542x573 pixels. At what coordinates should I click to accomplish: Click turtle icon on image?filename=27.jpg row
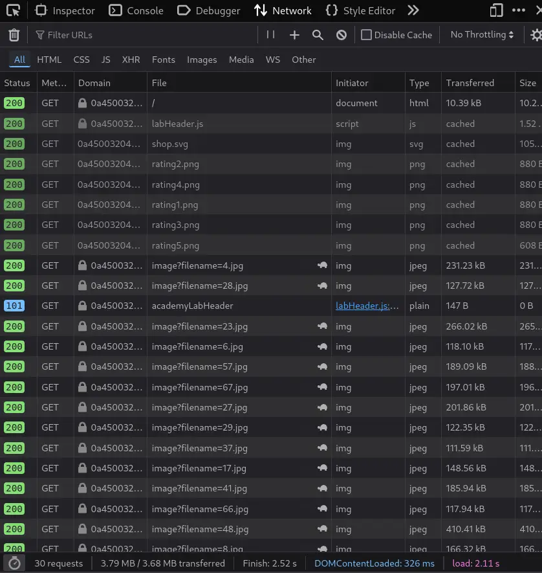(322, 407)
